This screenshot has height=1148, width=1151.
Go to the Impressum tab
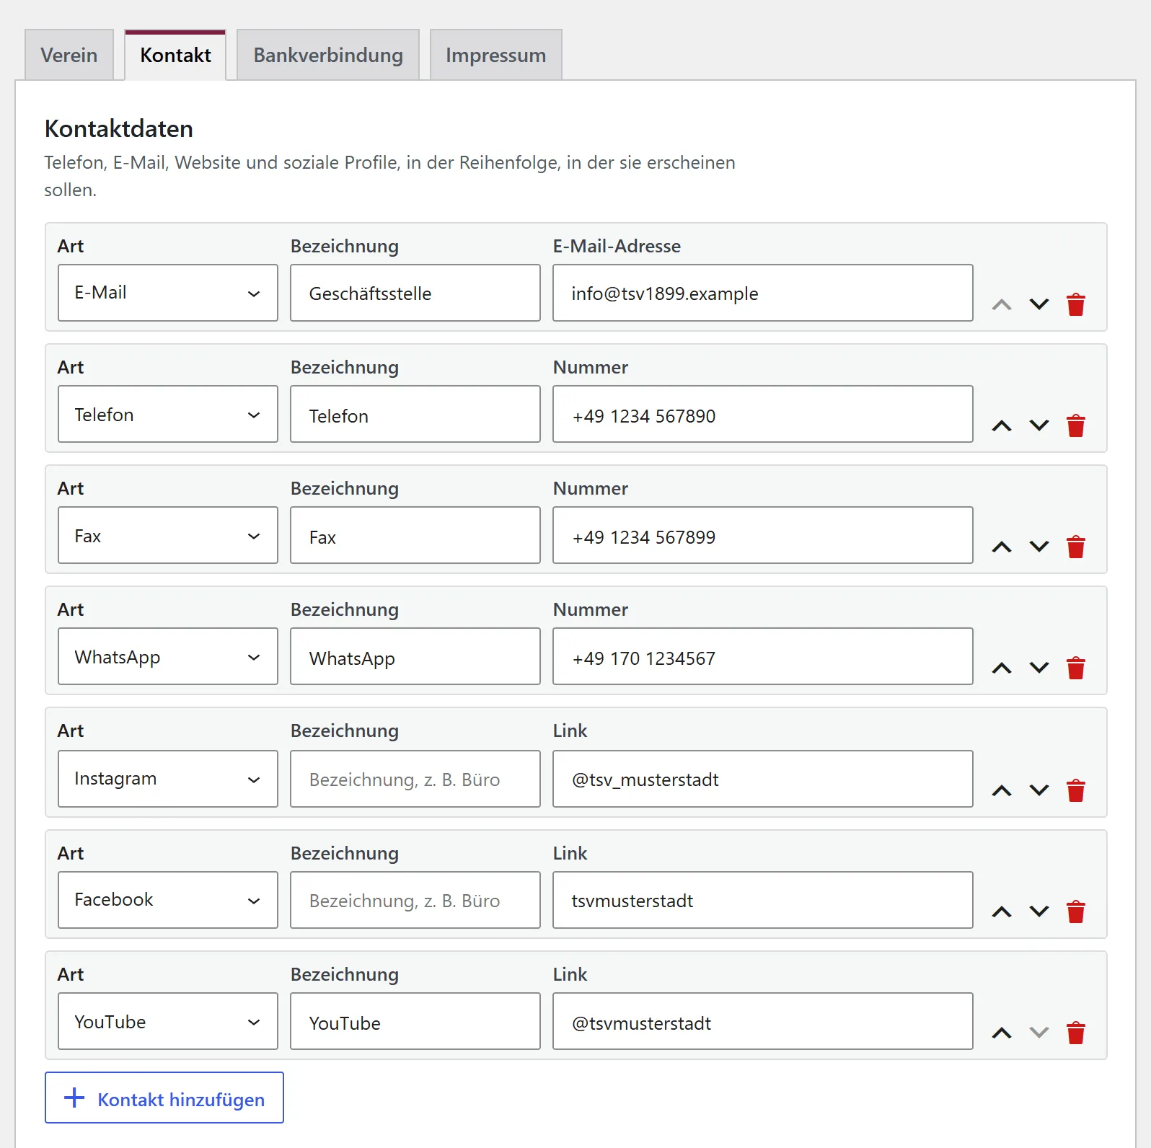coord(496,55)
